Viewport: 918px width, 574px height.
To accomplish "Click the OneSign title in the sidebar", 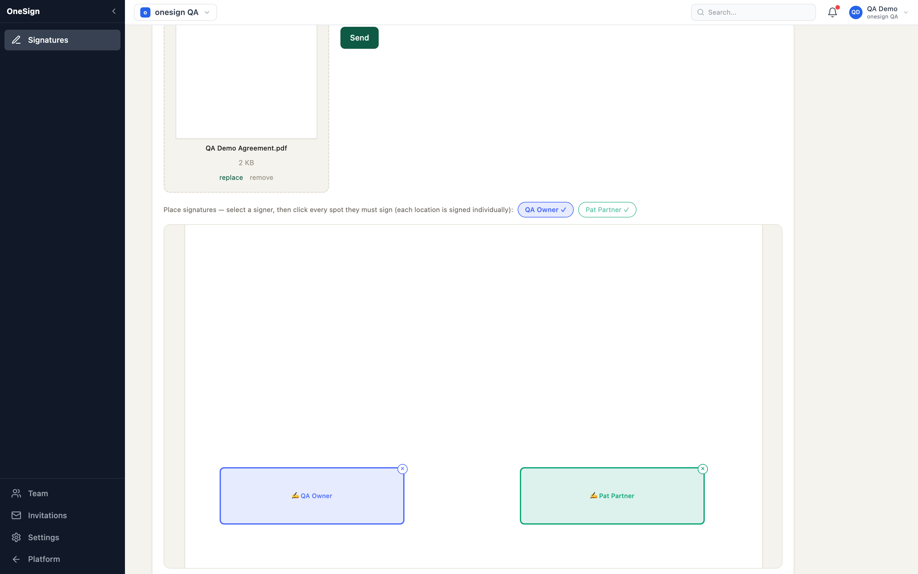I will pyautogui.click(x=23, y=11).
